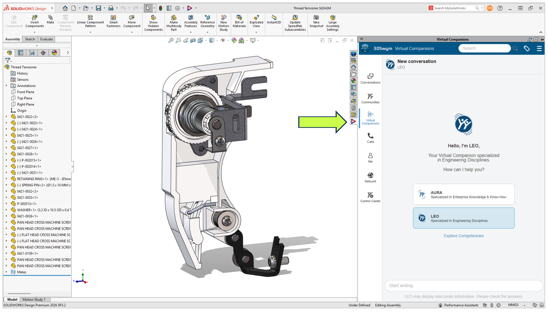
Task: Click the Rebuild traffic light icon
Action: click(160, 8)
